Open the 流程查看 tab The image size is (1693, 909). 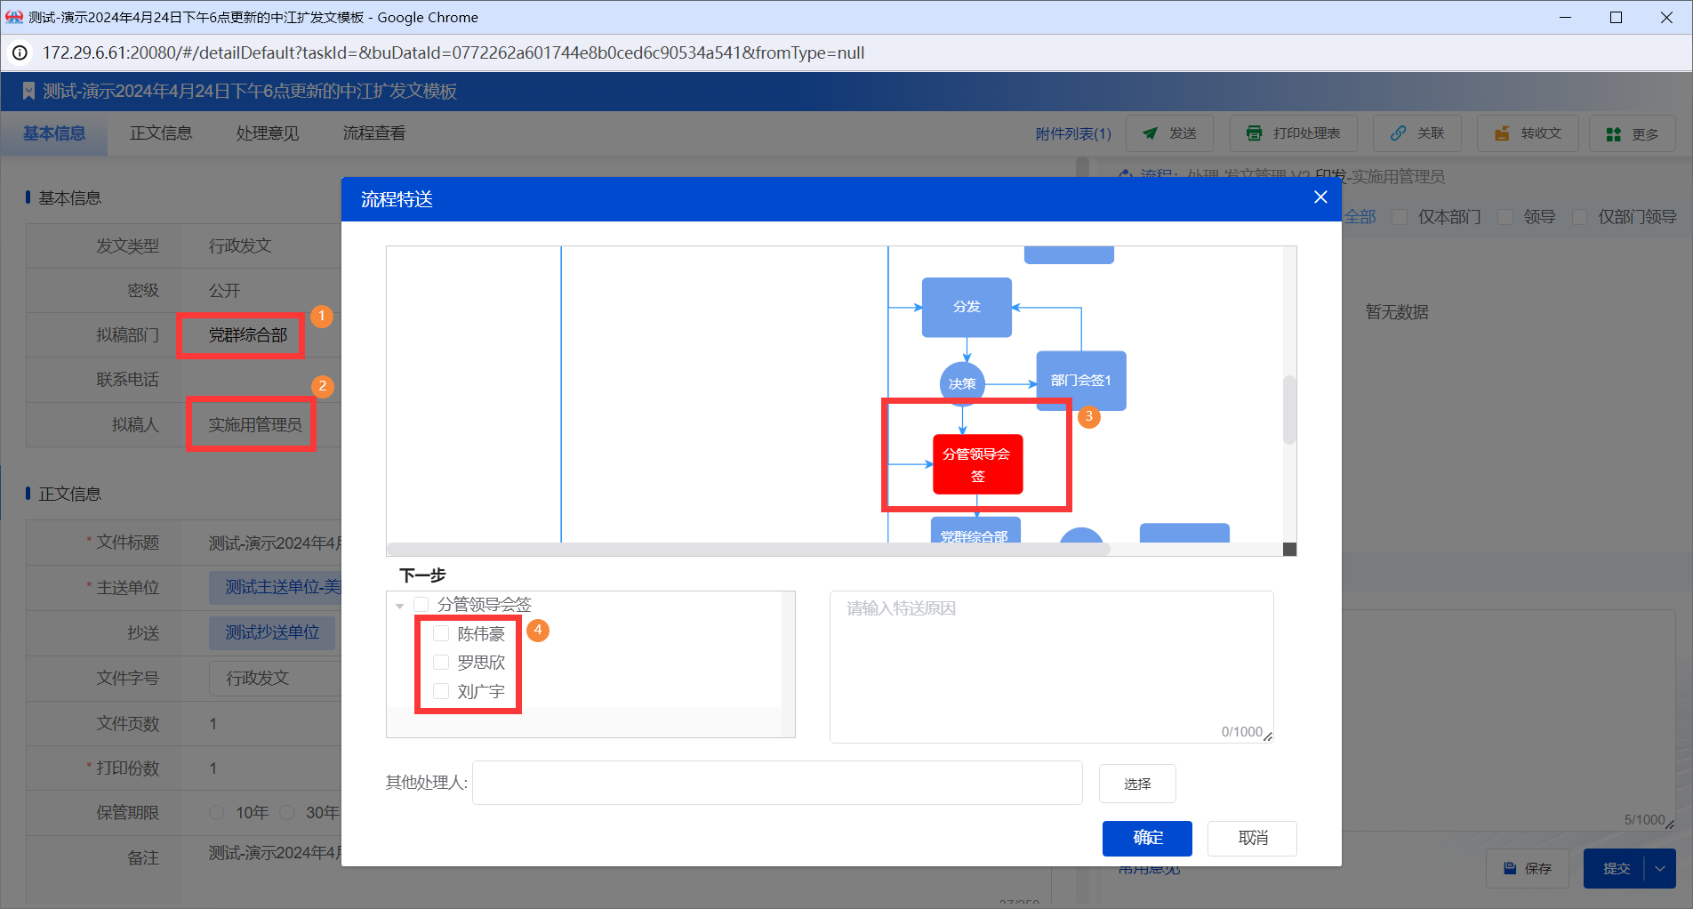374,133
